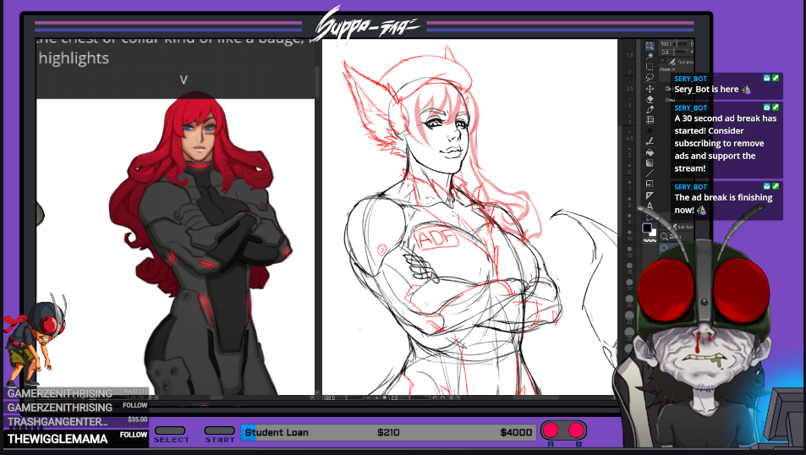This screenshot has width=806, height=455.
Task: Select the Auto Select magic wand tool
Action: pyautogui.click(x=650, y=56)
